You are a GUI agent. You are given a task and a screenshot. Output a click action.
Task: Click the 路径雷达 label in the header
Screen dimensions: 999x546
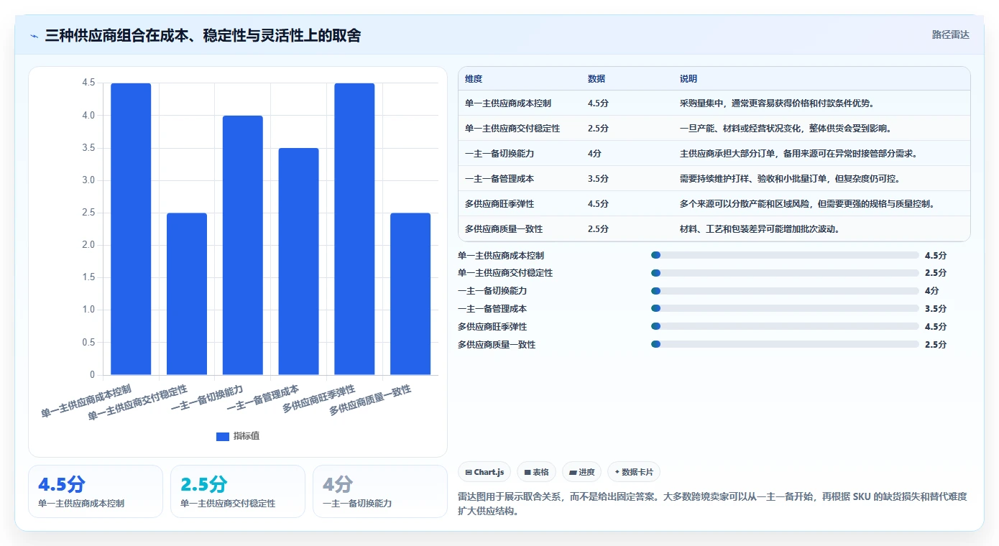coord(950,34)
